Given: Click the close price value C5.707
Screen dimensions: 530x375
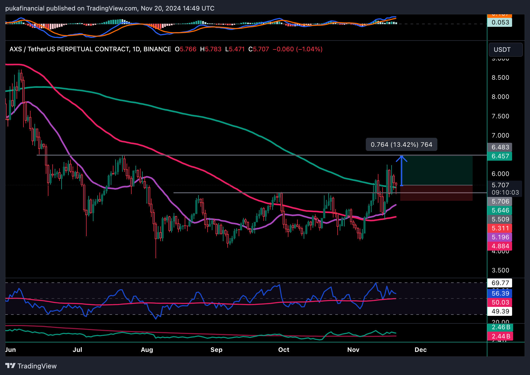Looking at the screenshot, I should pos(259,49).
